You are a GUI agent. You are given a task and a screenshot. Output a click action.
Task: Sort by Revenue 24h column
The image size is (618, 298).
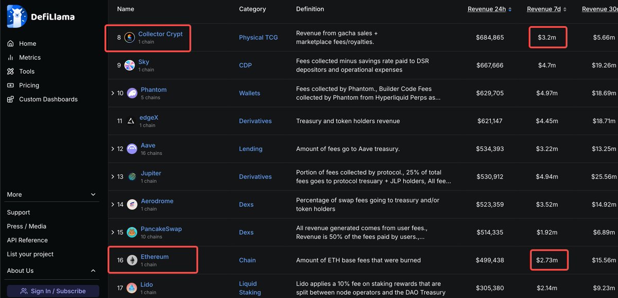tap(486, 9)
